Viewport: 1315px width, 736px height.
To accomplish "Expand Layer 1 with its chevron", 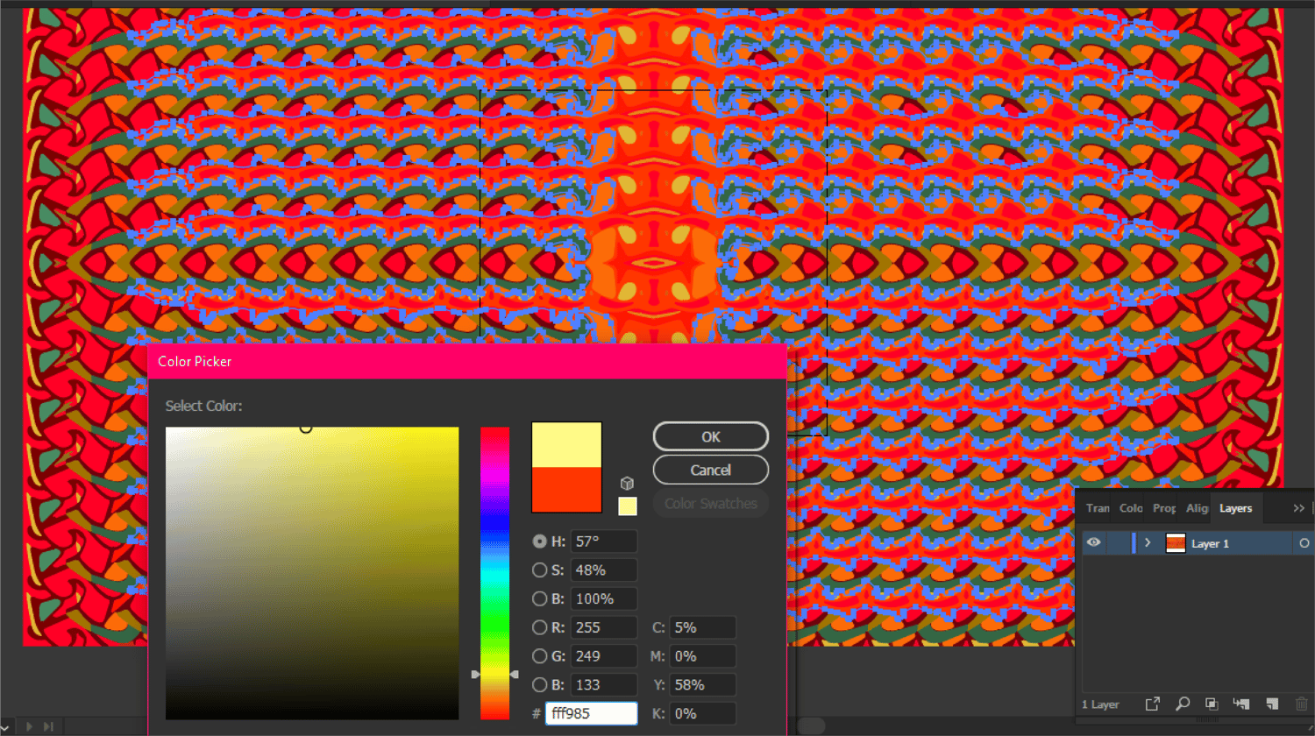I will pyautogui.click(x=1147, y=543).
